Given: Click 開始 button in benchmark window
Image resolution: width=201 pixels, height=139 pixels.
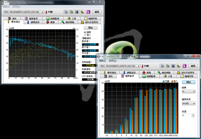Looking at the screenshot, I should click(x=90, y=28).
